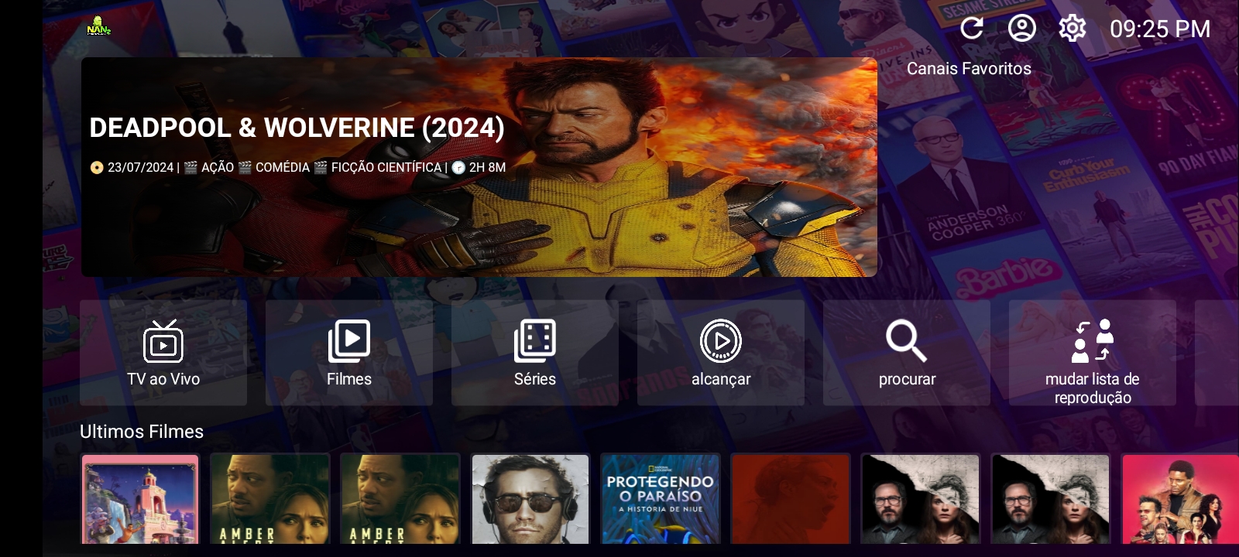The height and width of the screenshot is (557, 1239).
Task: Click the 09:25 PM clock
Action: point(1160,29)
